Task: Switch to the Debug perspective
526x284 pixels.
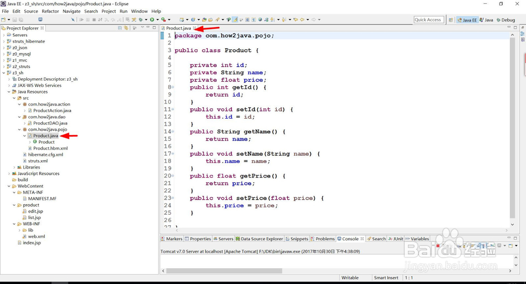Action: point(505,20)
